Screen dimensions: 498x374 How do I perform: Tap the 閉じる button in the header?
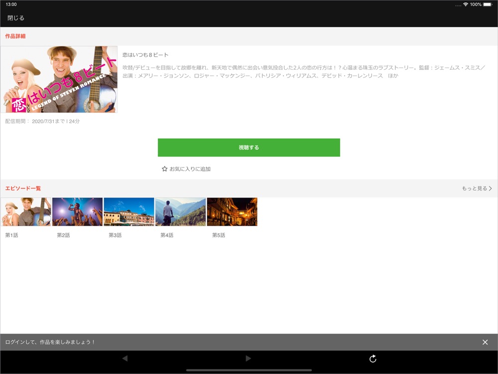click(x=16, y=18)
